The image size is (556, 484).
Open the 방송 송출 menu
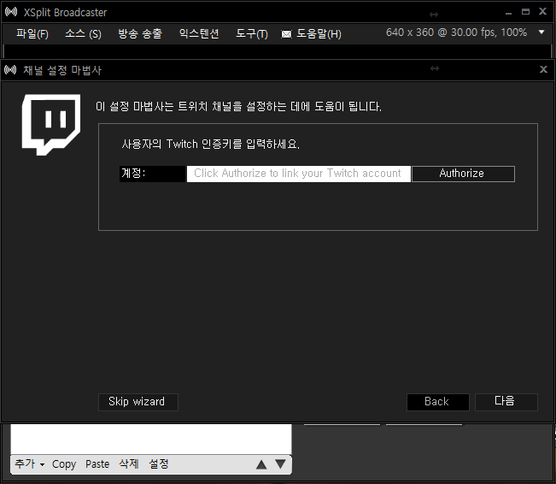140,34
